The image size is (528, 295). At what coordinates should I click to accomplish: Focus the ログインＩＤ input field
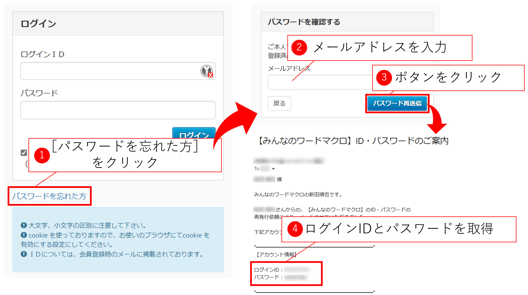[110, 71]
